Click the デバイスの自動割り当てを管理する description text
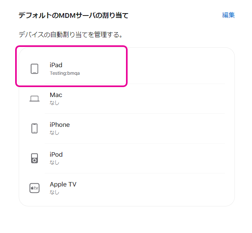Image resolution: width=252 pixels, height=233 pixels. point(70,35)
